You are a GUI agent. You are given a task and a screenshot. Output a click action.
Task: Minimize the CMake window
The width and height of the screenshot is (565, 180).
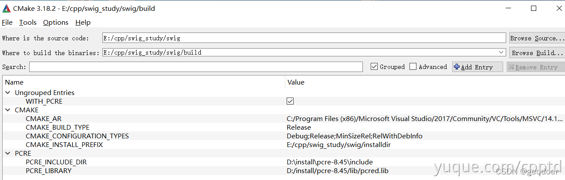(508, 8)
